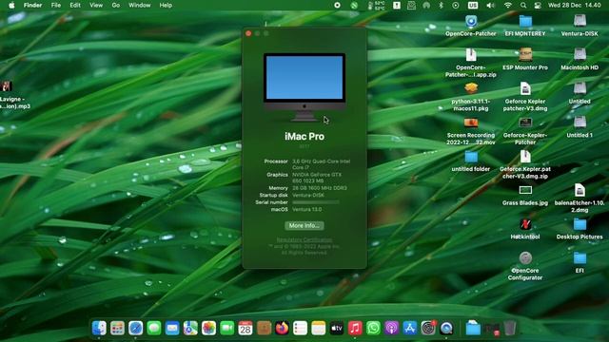
Task: Open Launchpad in the Dock
Action: coord(117,328)
